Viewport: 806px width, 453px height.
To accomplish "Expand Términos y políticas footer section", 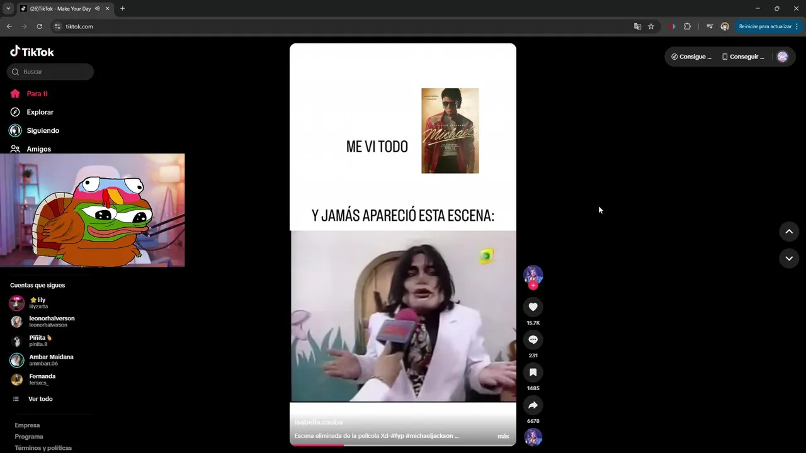I will tap(43, 448).
